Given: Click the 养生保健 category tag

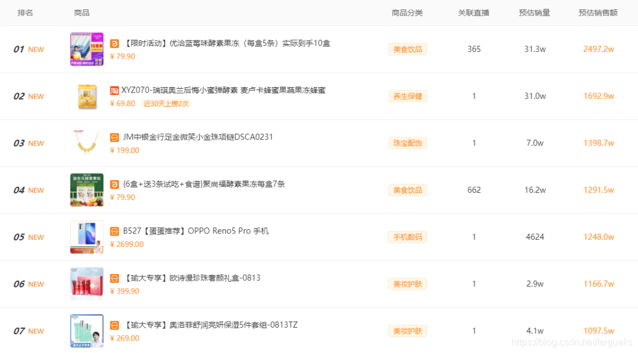Looking at the screenshot, I should pyautogui.click(x=408, y=97).
